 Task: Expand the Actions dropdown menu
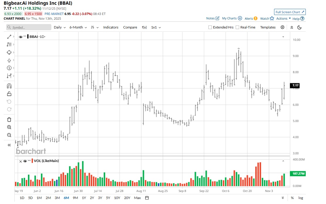(283, 18)
